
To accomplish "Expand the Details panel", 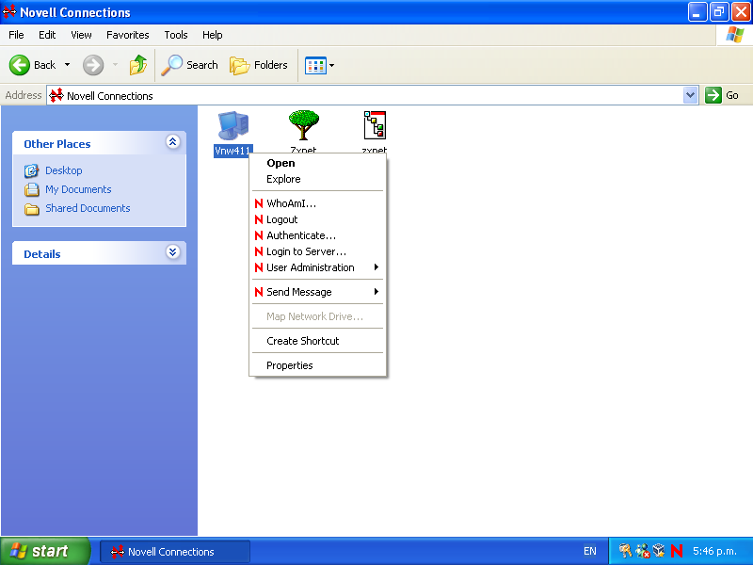I will pos(173,251).
